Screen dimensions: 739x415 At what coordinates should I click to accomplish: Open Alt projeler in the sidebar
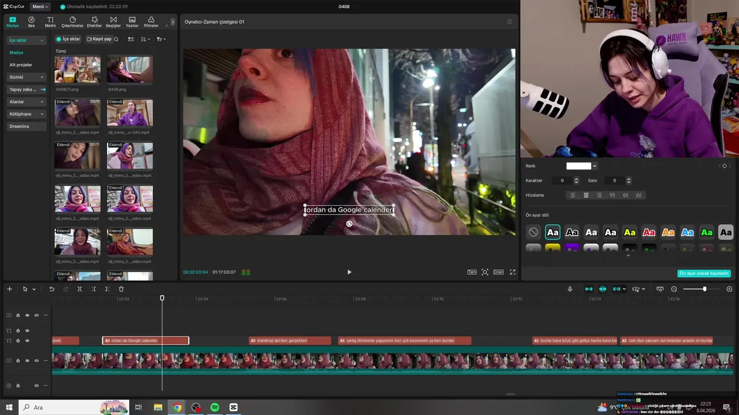(21, 65)
